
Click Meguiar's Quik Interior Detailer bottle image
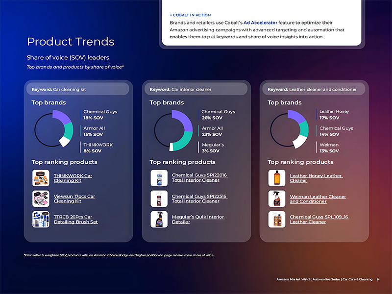(x=159, y=219)
